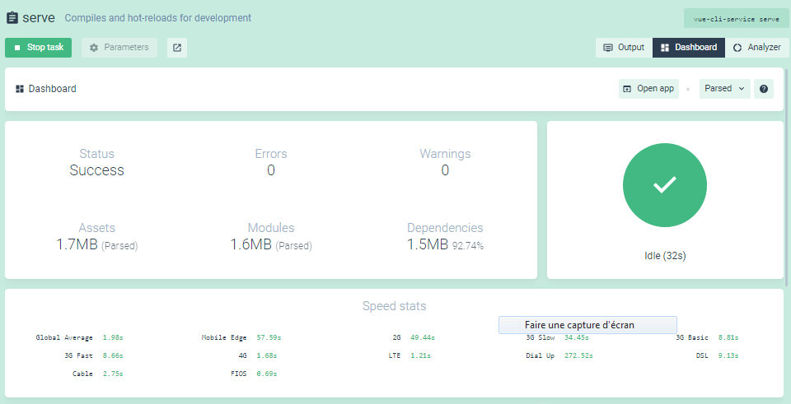Click the Analyzer tab donut icon
The image size is (791, 404).
737,48
